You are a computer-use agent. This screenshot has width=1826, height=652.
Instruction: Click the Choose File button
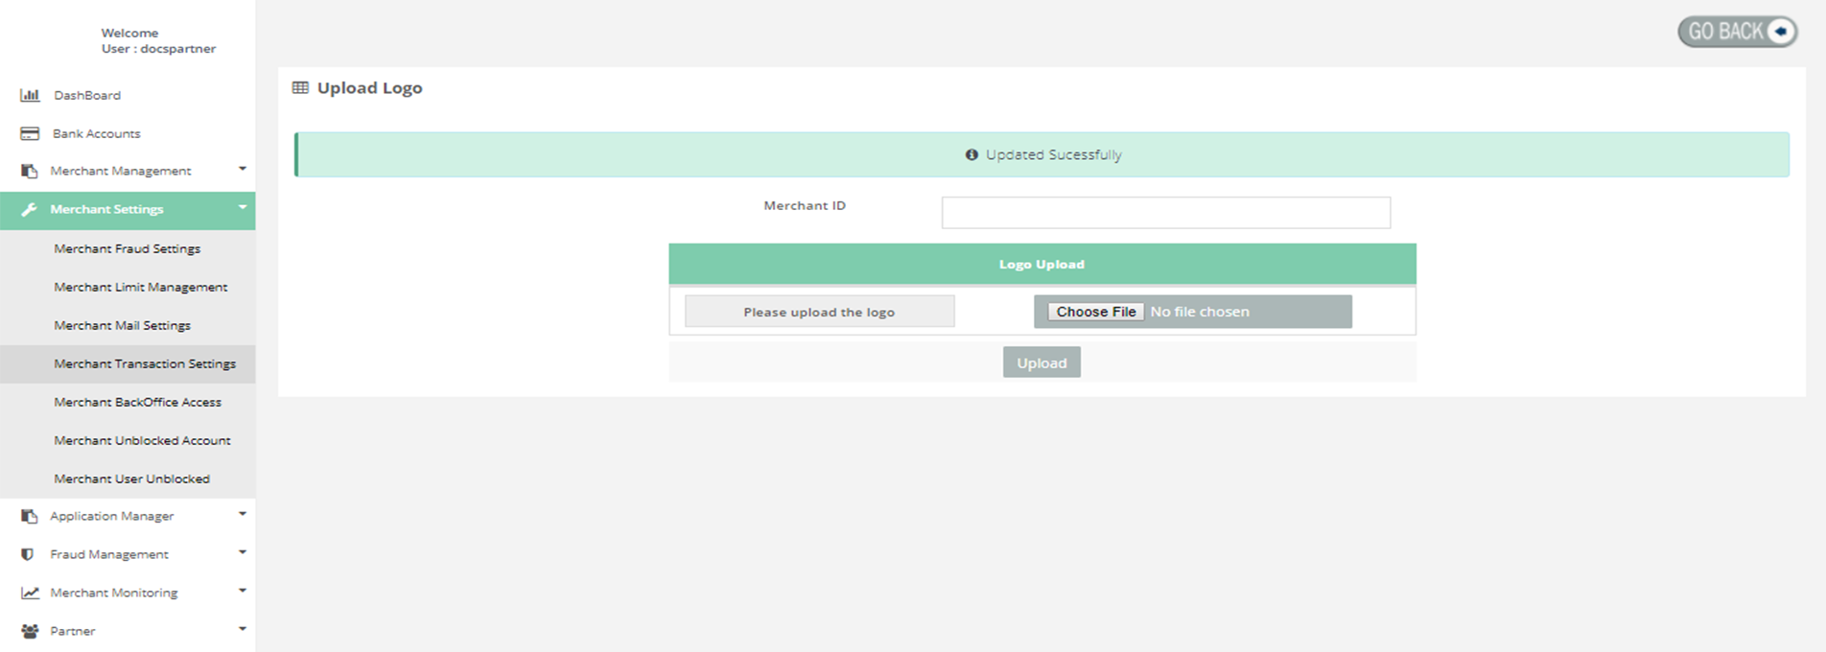1095,312
